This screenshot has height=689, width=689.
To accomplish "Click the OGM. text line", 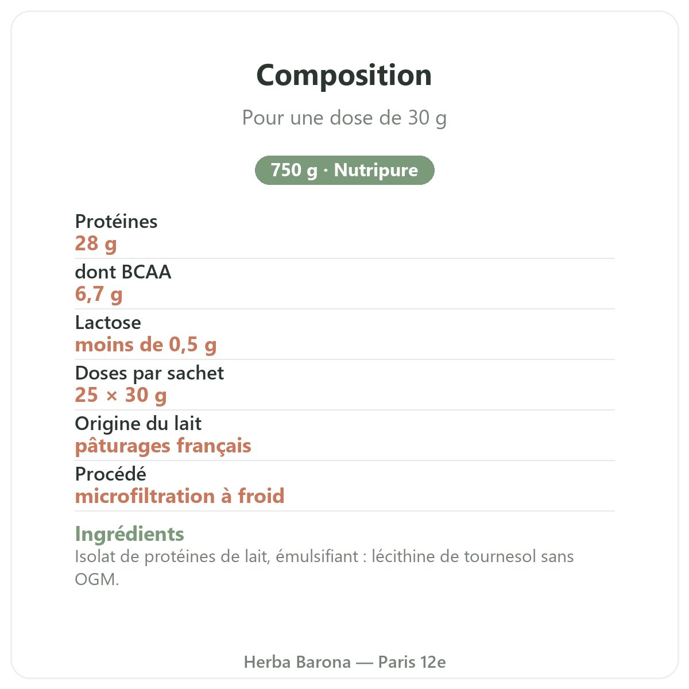I will tap(97, 579).
